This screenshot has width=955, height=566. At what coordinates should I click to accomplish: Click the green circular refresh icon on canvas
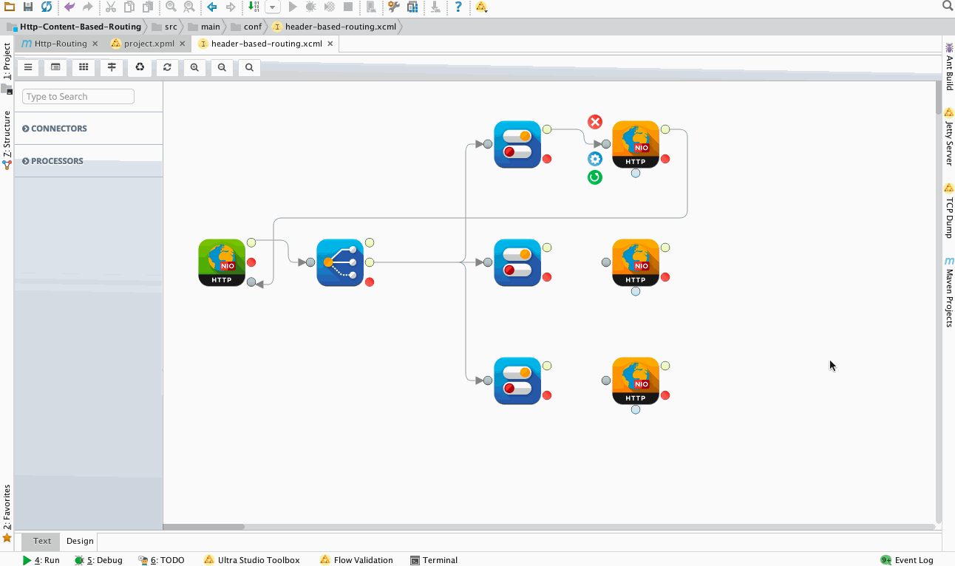595,177
